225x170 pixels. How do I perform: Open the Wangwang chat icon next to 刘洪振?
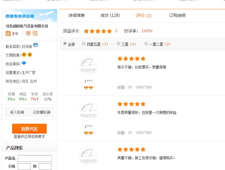click(x=36, y=45)
